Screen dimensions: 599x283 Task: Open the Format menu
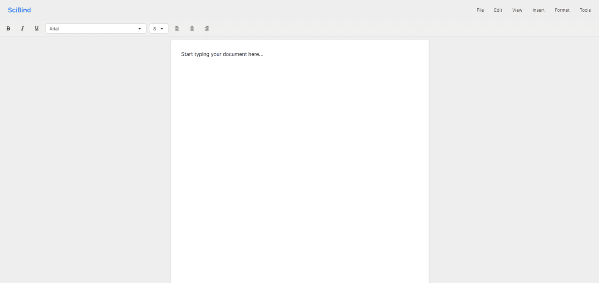(x=562, y=10)
